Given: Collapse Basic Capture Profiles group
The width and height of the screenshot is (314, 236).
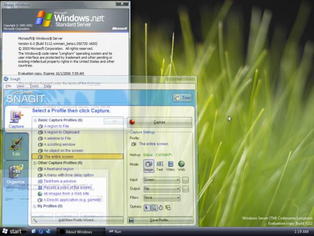Looking at the screenshot, I should coord(35,120).
